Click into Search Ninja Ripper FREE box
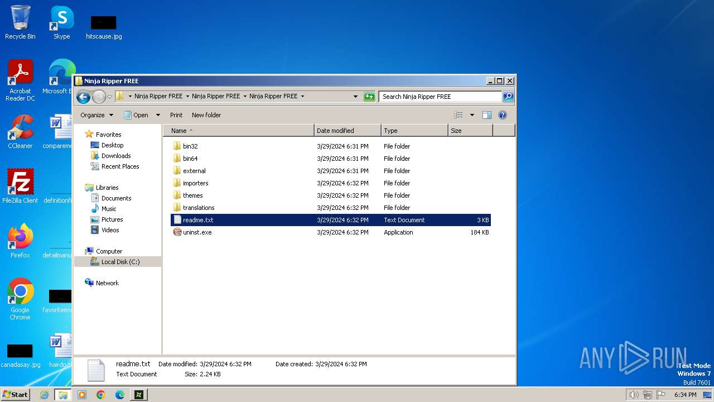 (441, 97)
